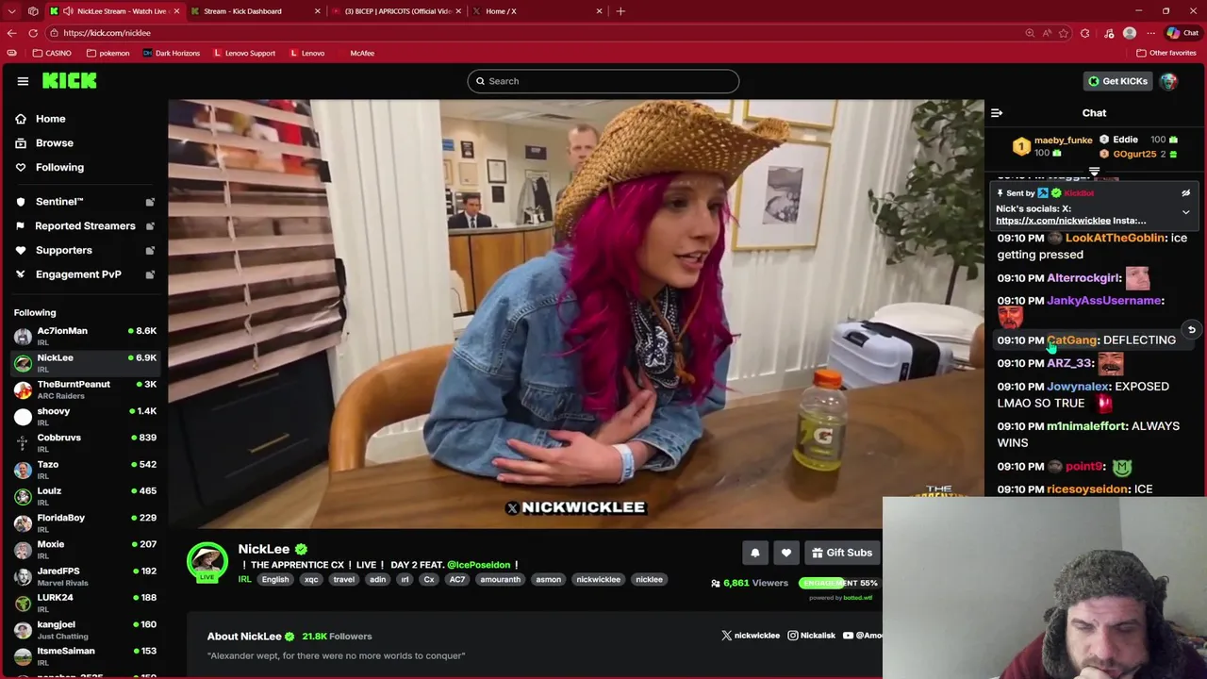1207x679 pixels.
Task: Open shoovy's channel in Following
Action: coord(85,416)
